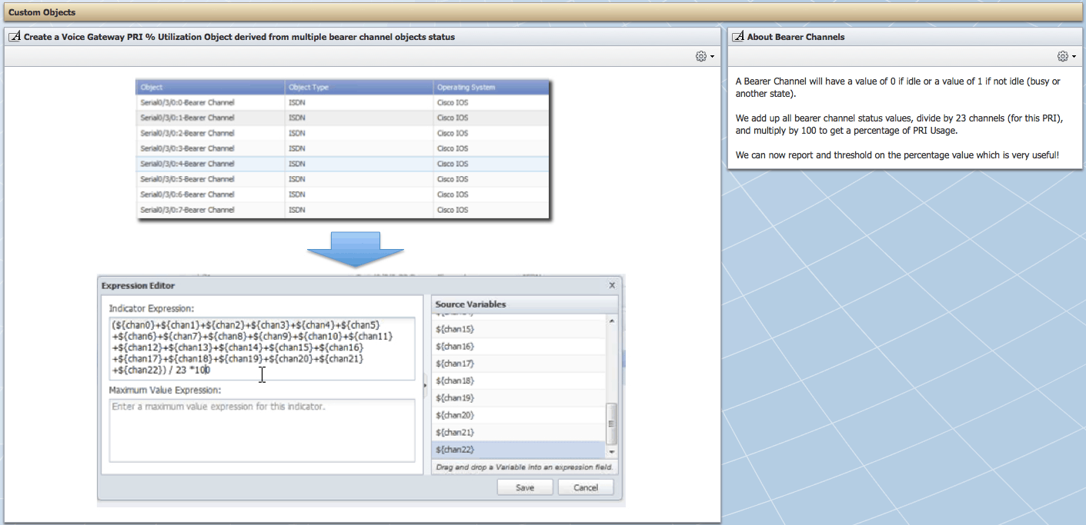The image size is (1086, 525).
Task: Select the Serial0/3/0:2-Bearer Channel row
Action: click(x=343, y=133)
